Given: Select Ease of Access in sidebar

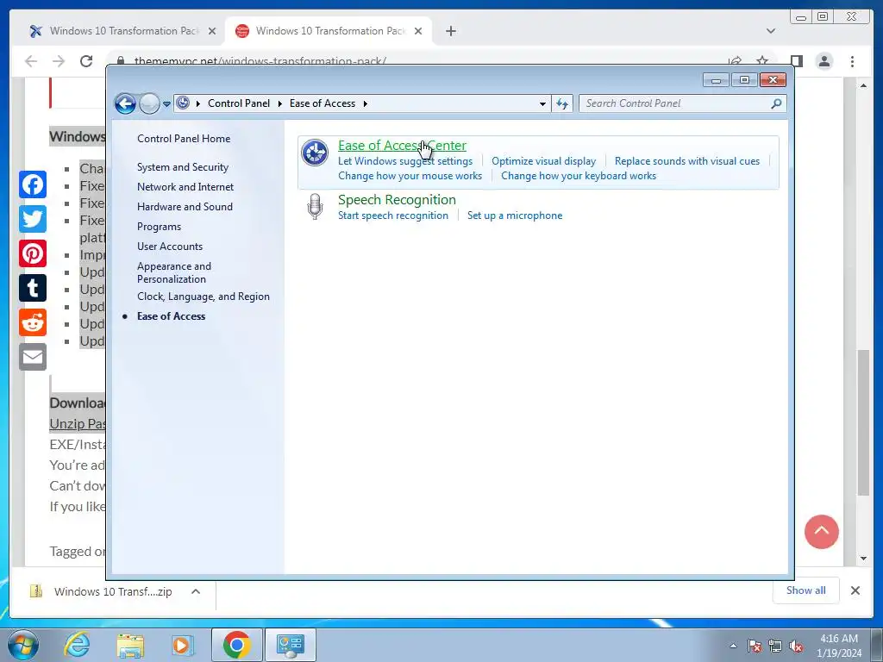Looking at the screenshot, I should (x=172, y=316).
